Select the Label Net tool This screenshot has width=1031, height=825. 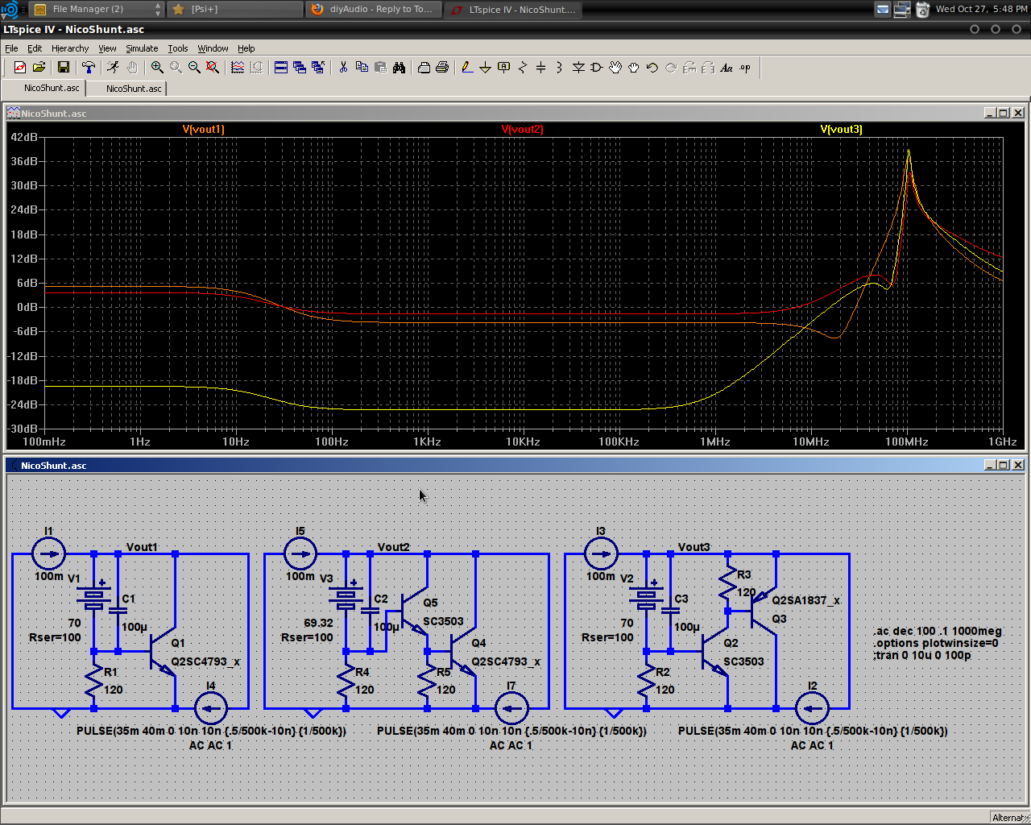tap(503, 68)
